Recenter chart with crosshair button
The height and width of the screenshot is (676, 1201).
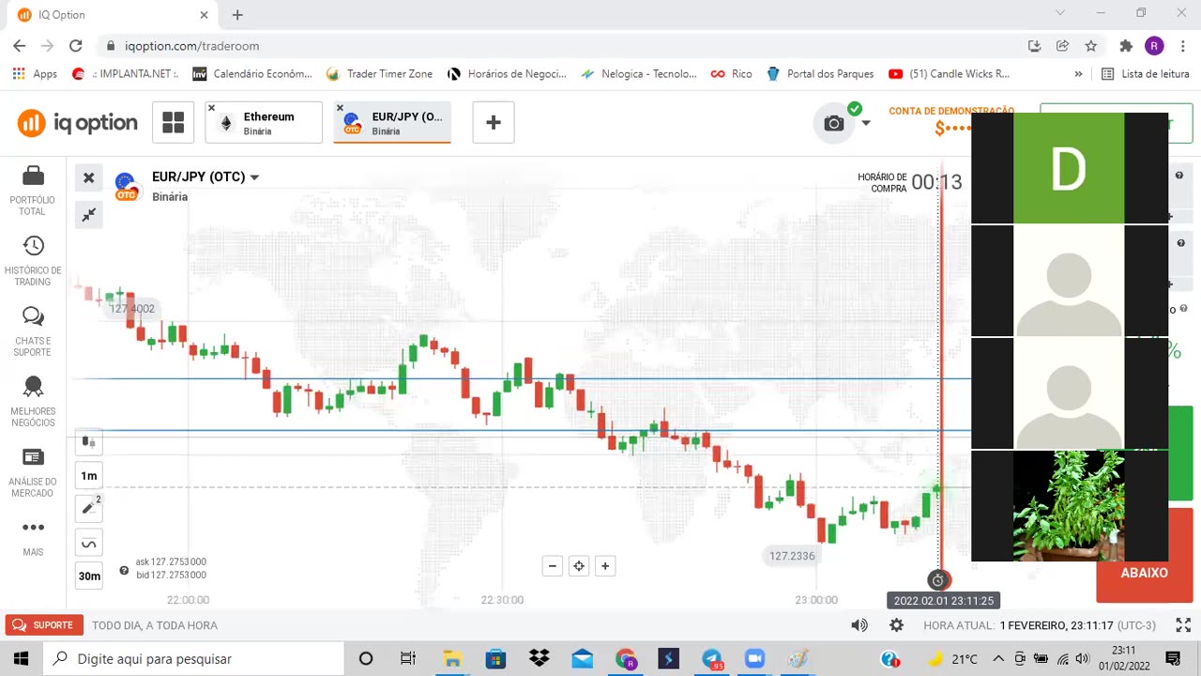[579, 565]
